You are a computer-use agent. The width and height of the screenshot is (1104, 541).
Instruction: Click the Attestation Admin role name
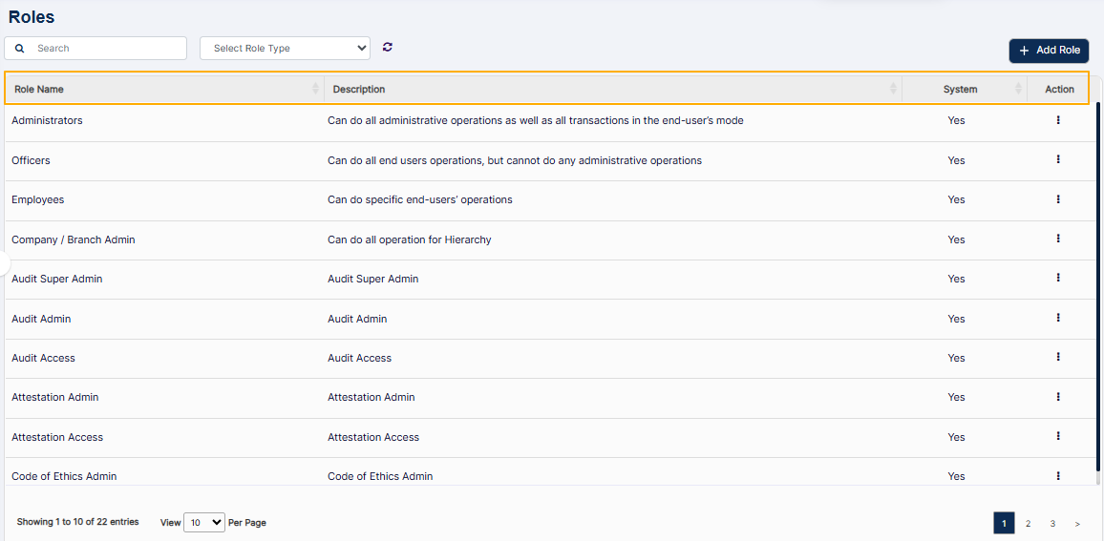(55, 398)
